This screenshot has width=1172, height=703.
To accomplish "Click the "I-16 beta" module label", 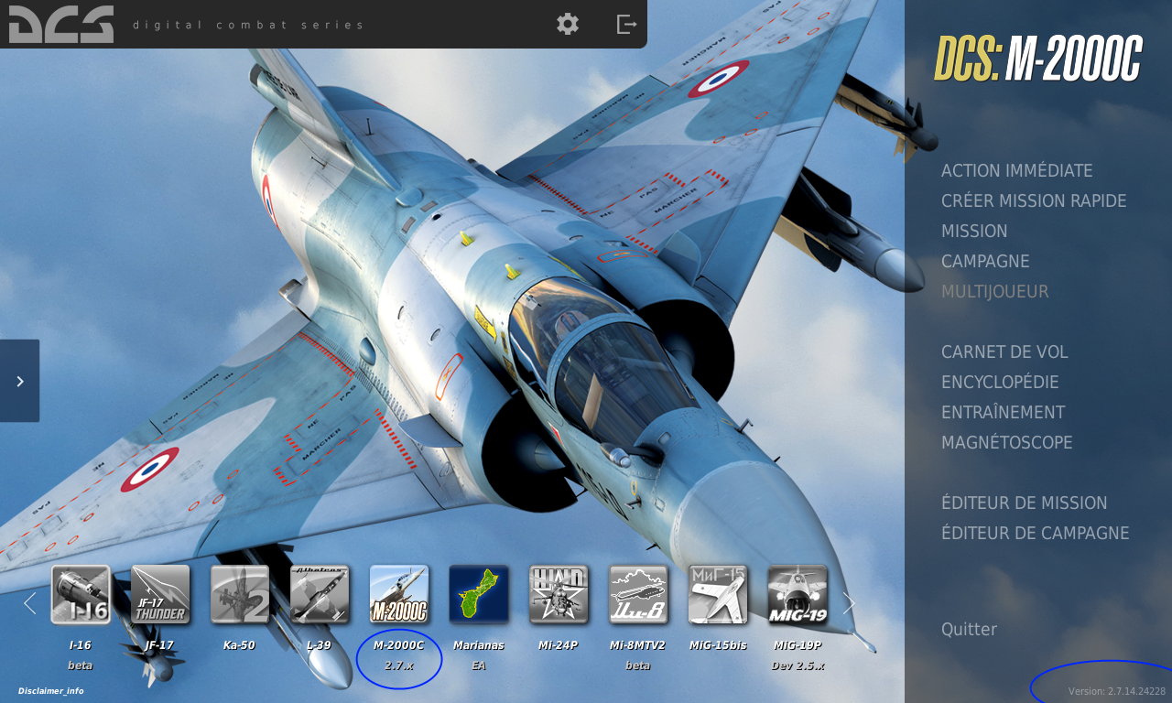I will coord(81,655).
